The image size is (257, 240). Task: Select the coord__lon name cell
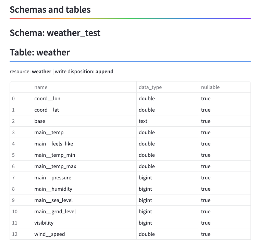(84, 98)
